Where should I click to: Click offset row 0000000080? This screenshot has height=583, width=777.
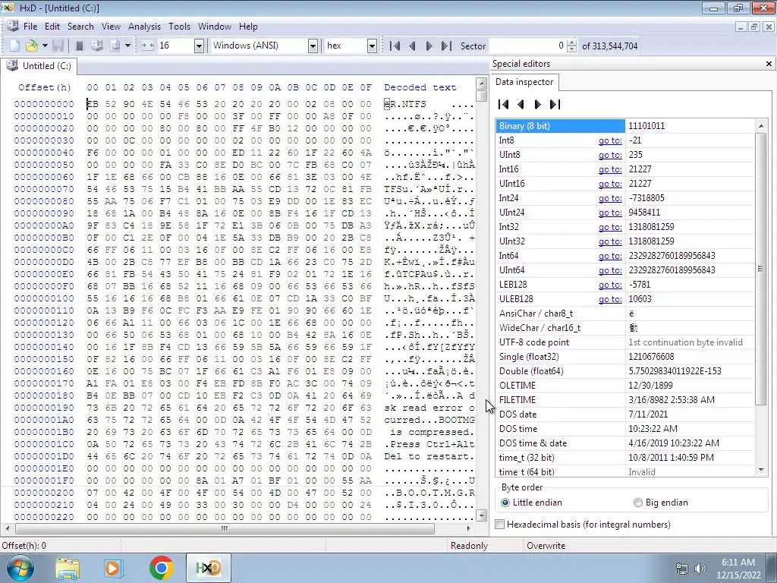click(43, 201)
